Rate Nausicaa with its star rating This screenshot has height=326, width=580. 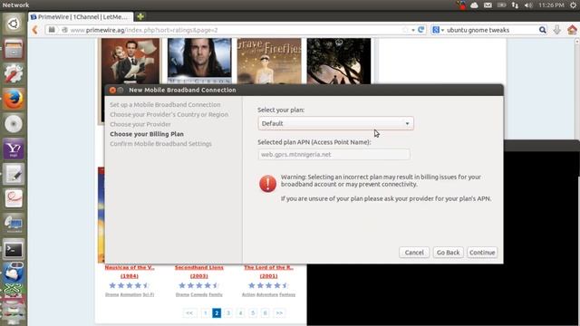point(130,285)
